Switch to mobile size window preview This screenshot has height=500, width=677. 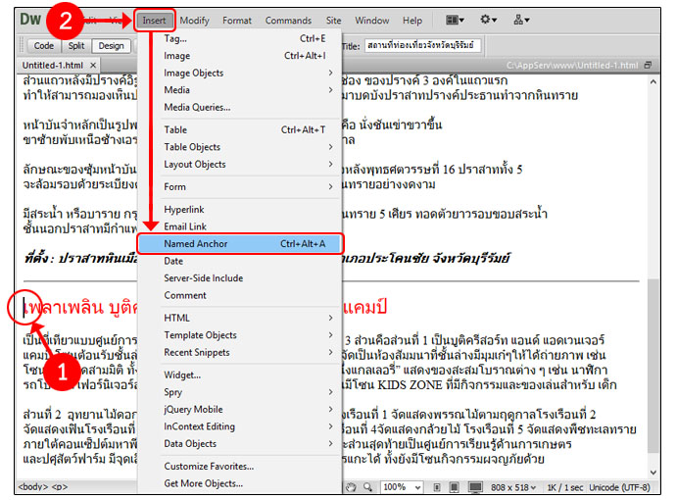coord(438,487)
